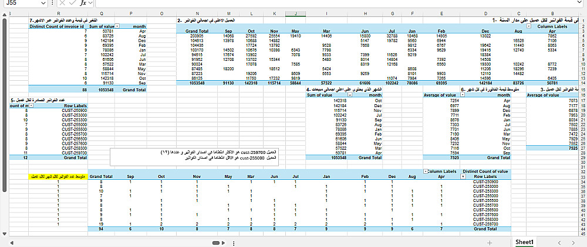Screen dimensions: 587x247
Task: Click the 88 distinct count total in table 7
Action: (85, 90)
